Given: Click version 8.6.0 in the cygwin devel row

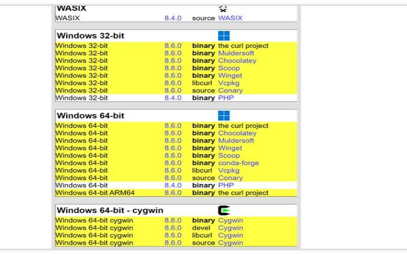Looking at the screenshot, I should click(x=173, y=228).
